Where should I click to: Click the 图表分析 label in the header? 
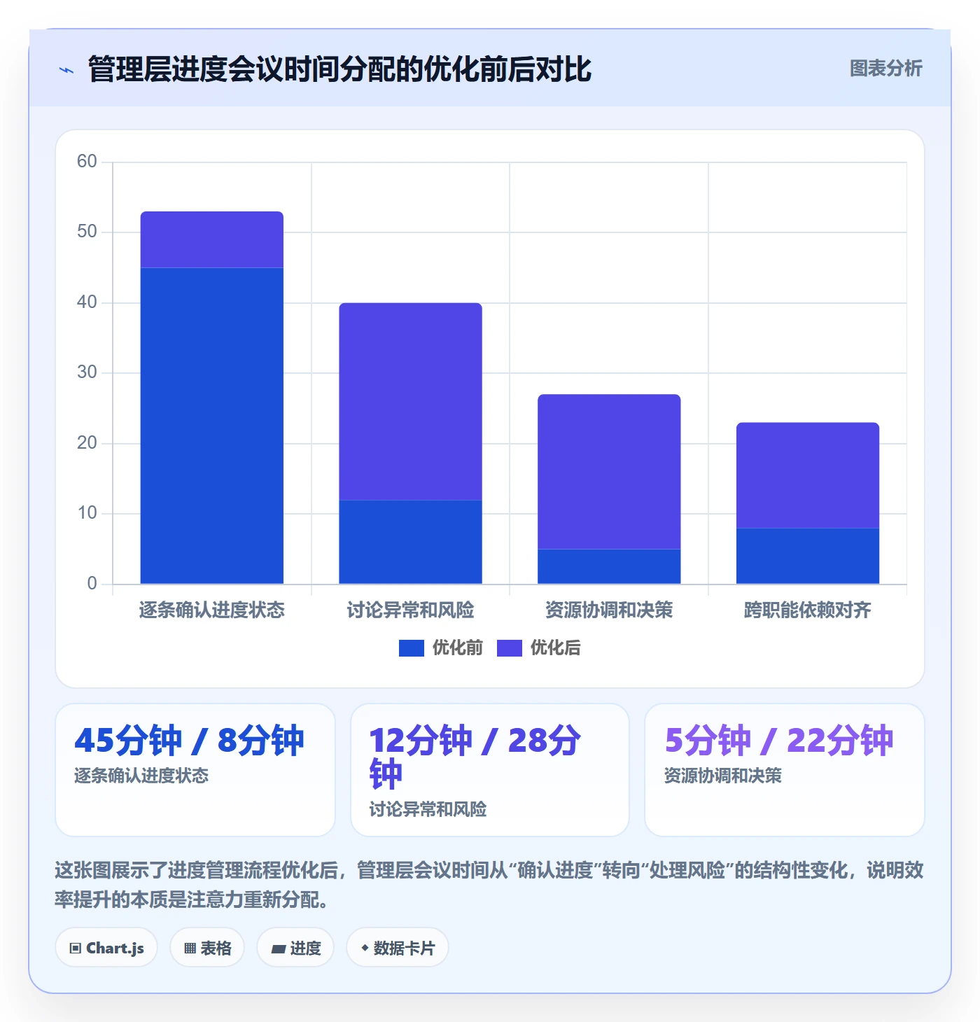click(885, 69)
